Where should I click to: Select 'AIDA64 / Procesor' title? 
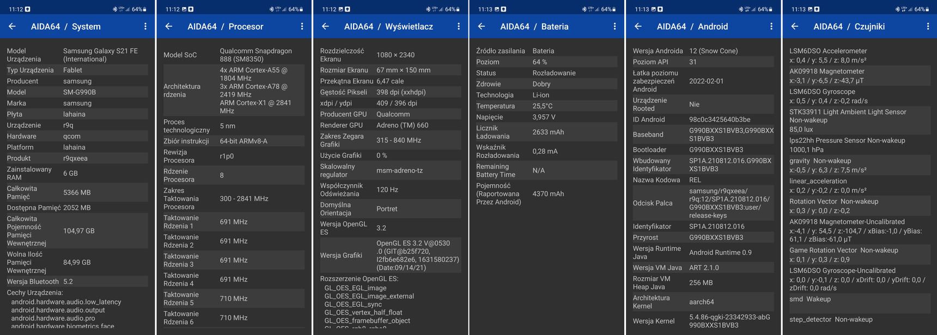click(x=226, y=26)
